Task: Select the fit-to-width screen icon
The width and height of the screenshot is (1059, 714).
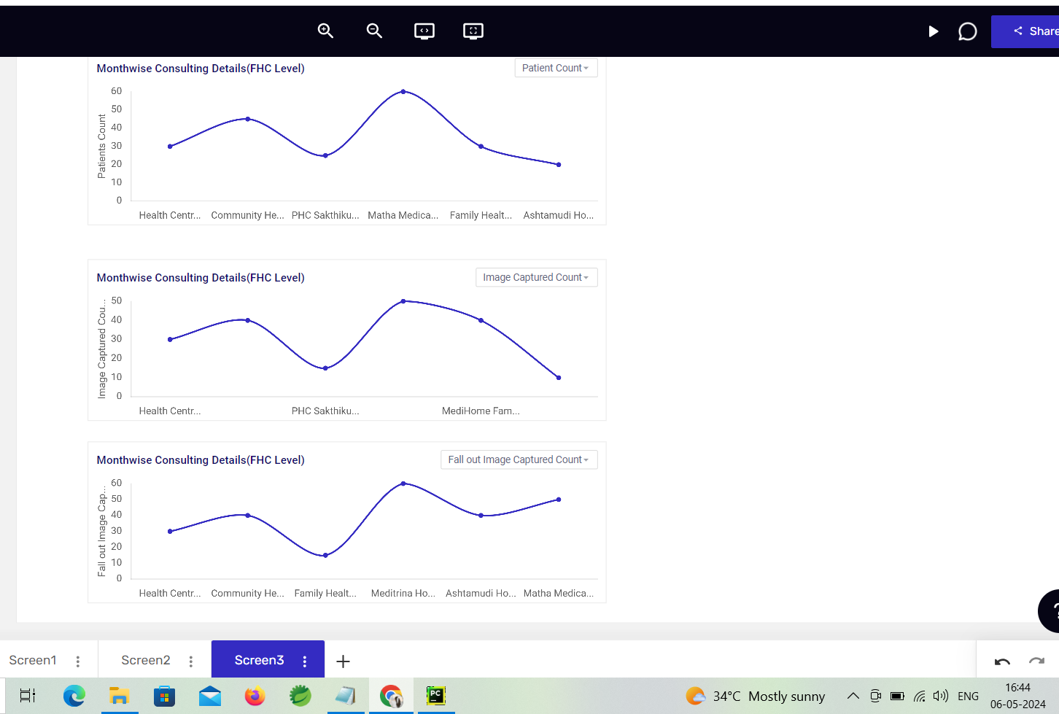Action: click(424, 31)
